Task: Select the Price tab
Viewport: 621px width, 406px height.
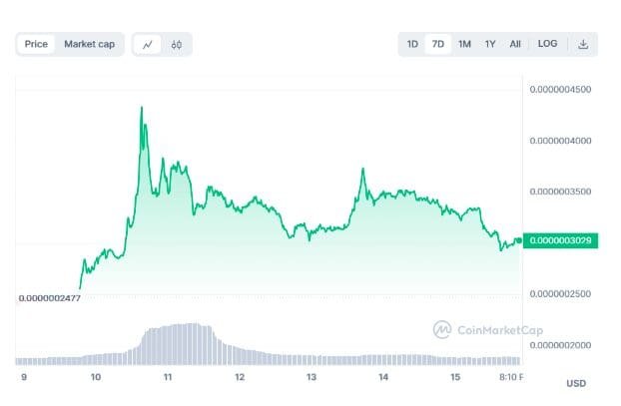Action: point(36,44)
